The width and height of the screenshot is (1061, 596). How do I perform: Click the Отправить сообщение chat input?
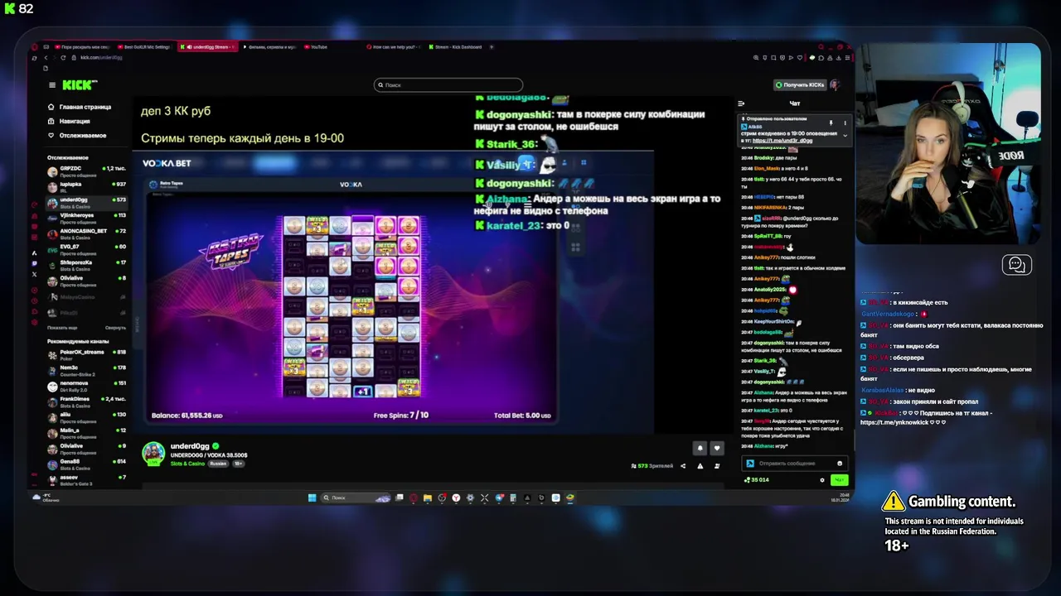pyautogui.click(x=794, y=464)
